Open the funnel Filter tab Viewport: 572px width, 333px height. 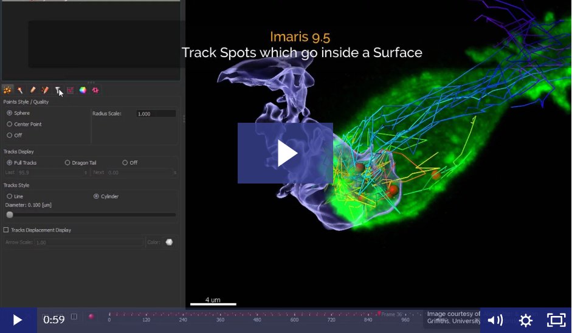pyautogui.click(x=58, y=90)
